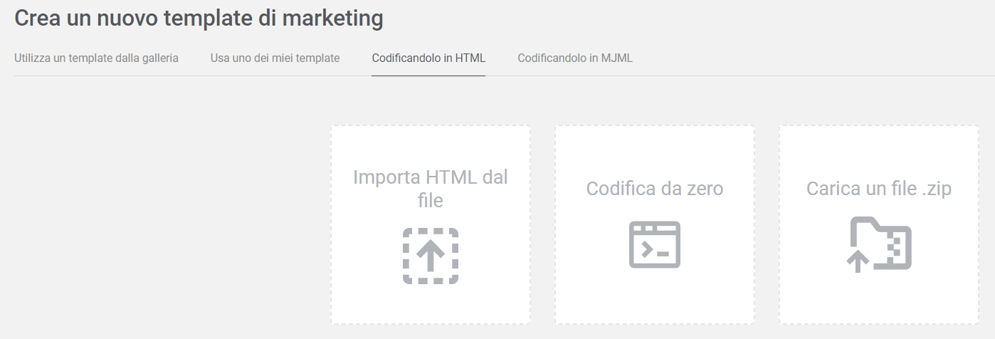
Task: Click the word "file" on the import card's second line
Action: pos(431,201)
